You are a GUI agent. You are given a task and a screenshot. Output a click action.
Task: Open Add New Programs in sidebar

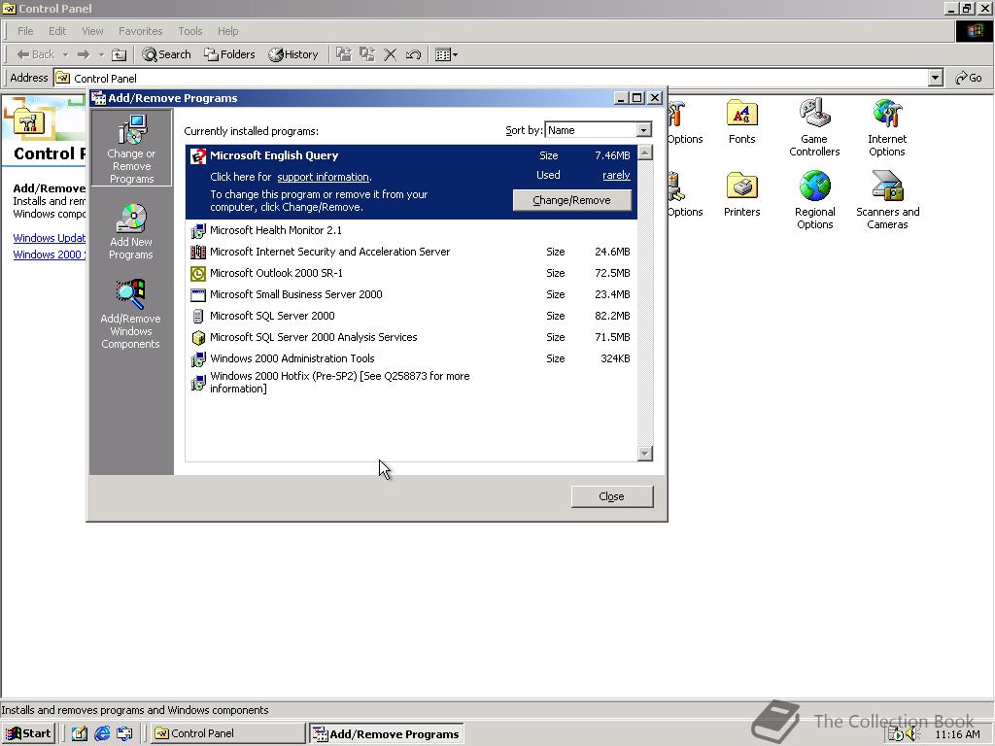pos(131,231)
